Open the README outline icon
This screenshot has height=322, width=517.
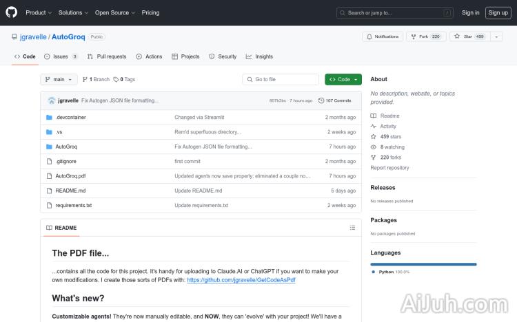tap(352, 228)
